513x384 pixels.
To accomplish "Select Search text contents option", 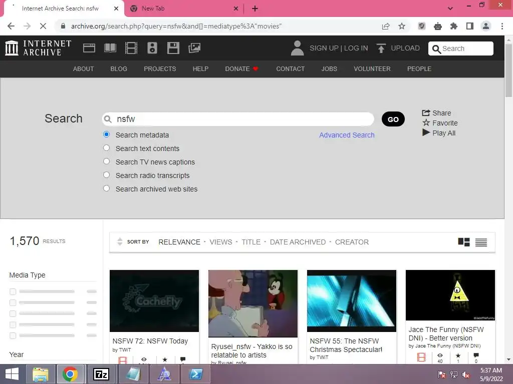I will click(106, 148).
